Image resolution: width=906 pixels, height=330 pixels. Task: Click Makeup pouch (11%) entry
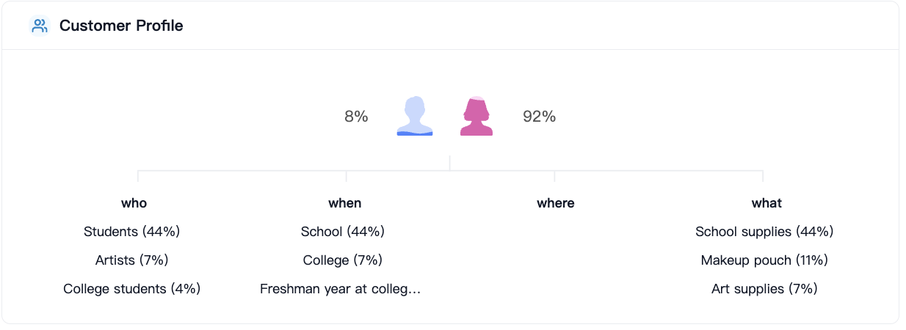764,260
